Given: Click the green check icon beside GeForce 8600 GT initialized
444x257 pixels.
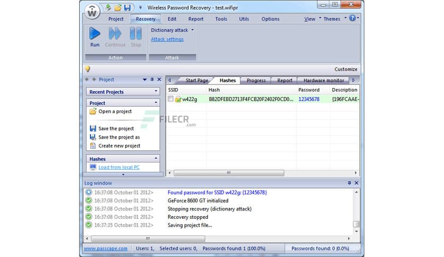Looking at the screenshot, I should click(89, 200).
